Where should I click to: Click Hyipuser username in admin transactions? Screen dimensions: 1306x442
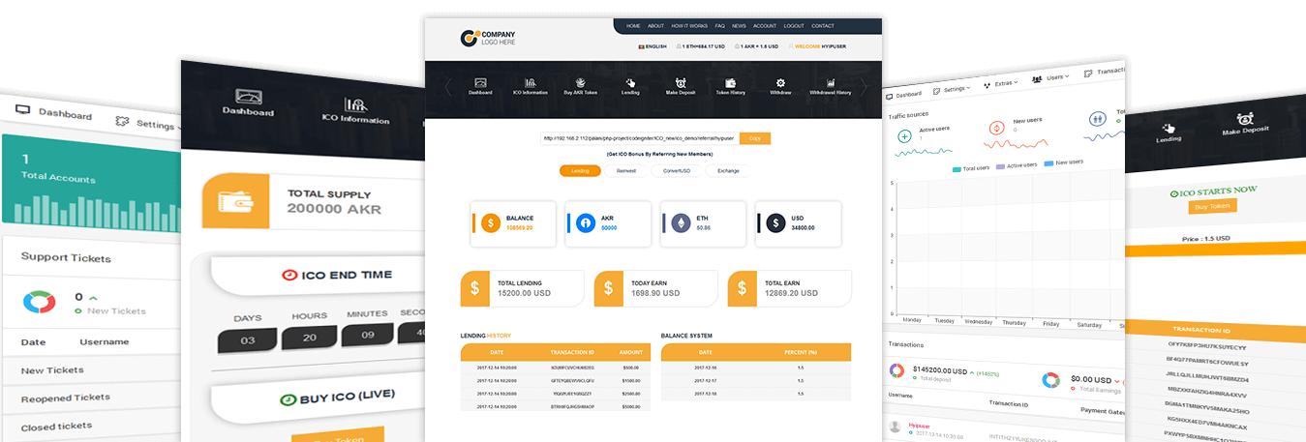tap(920, 426)
